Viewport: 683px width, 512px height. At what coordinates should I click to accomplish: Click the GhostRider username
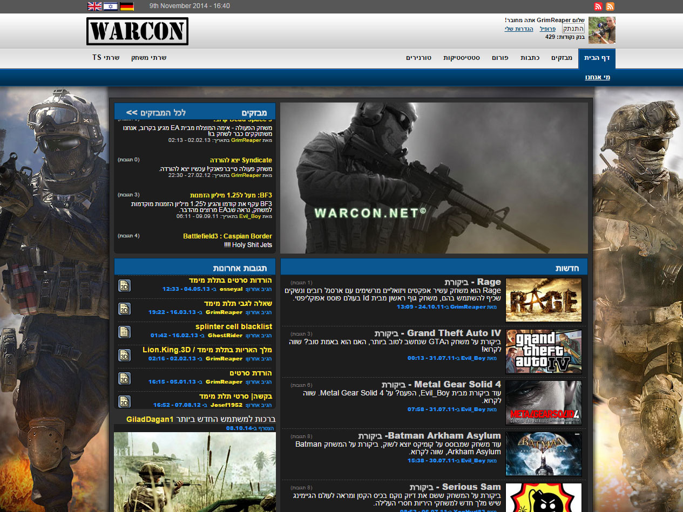pos(226,336)
